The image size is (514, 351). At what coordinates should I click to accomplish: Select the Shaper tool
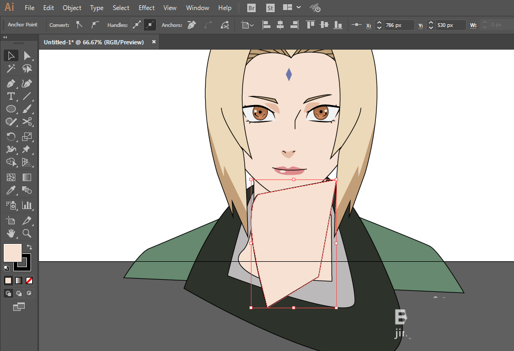(11, 121)
